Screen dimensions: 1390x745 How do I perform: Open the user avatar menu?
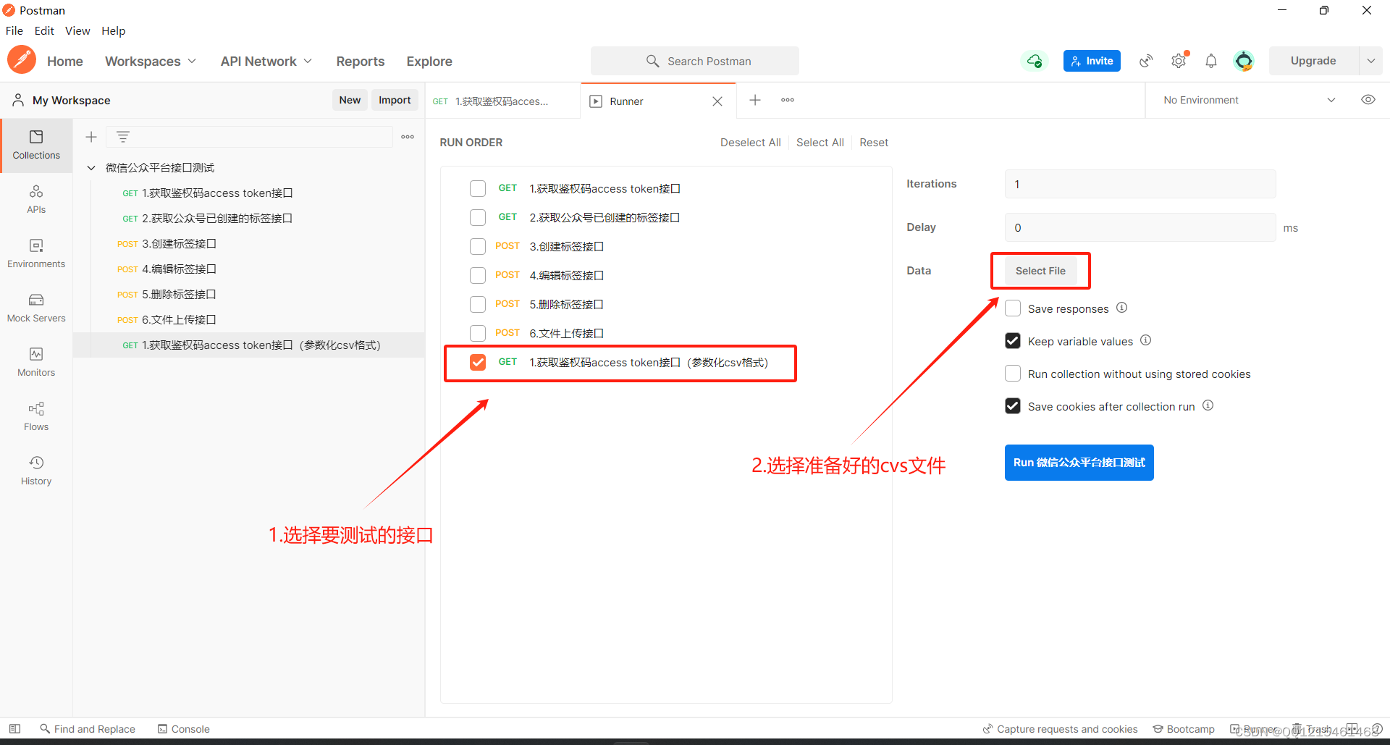click(1244, 61)
